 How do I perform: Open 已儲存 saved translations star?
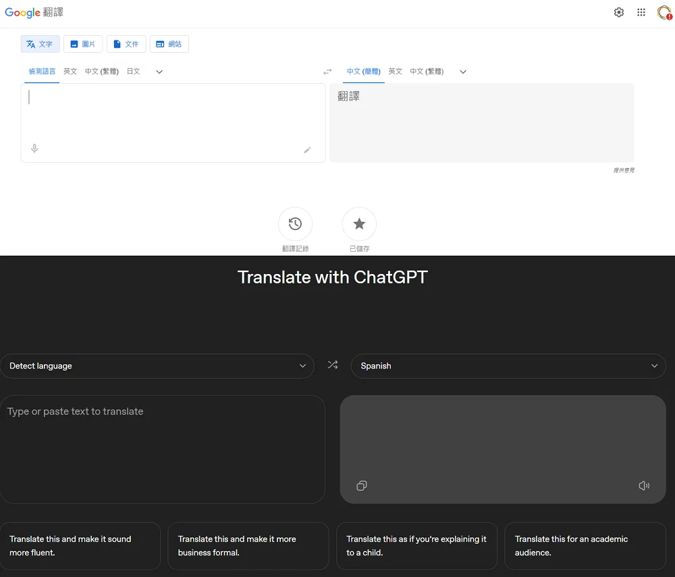(359, 224)
